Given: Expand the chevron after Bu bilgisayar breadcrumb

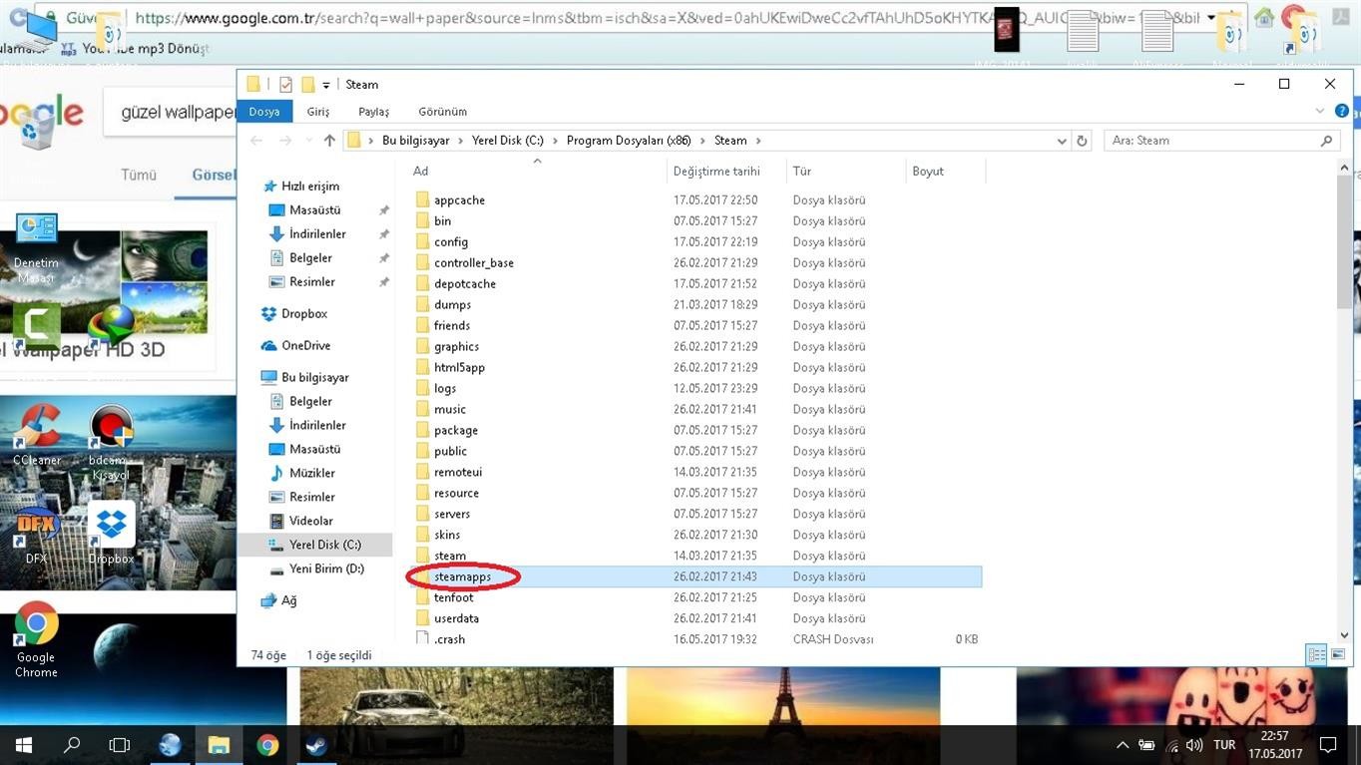Looking at the screenshot, I should point(460,141).
